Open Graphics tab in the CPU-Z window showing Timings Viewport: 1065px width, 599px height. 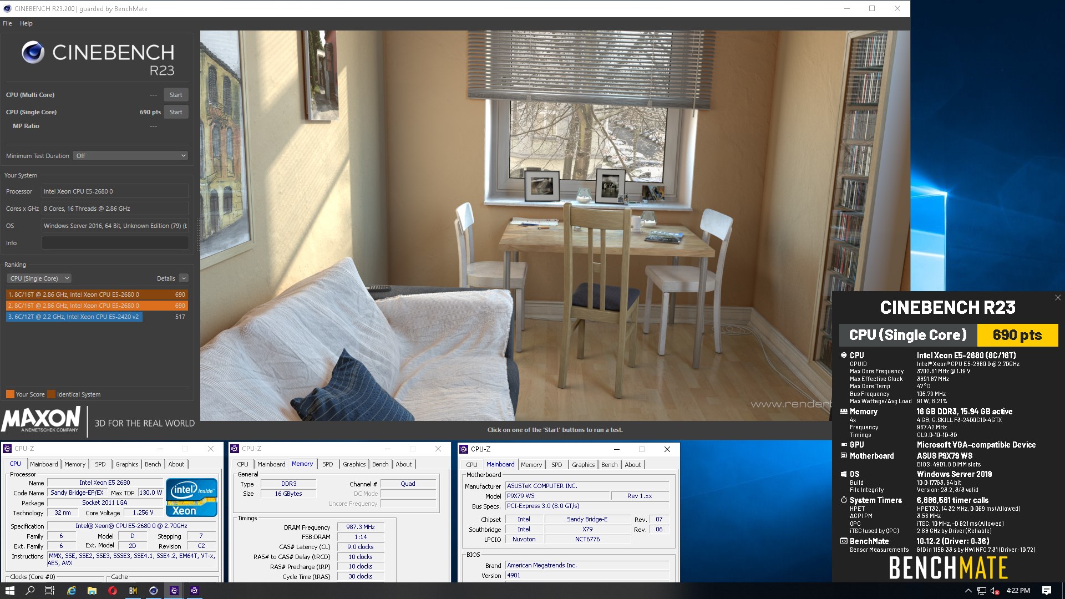354,464
